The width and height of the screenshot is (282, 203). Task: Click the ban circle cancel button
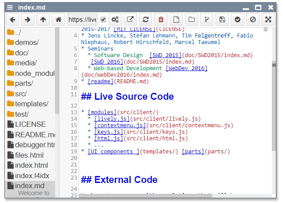253,20
